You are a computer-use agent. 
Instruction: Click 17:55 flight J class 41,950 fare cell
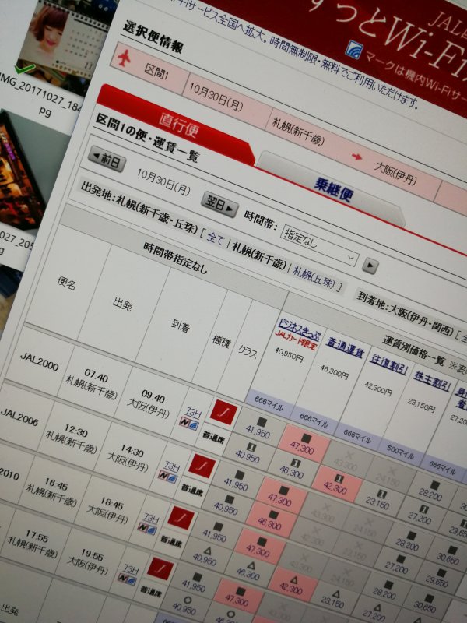(194, 582)
